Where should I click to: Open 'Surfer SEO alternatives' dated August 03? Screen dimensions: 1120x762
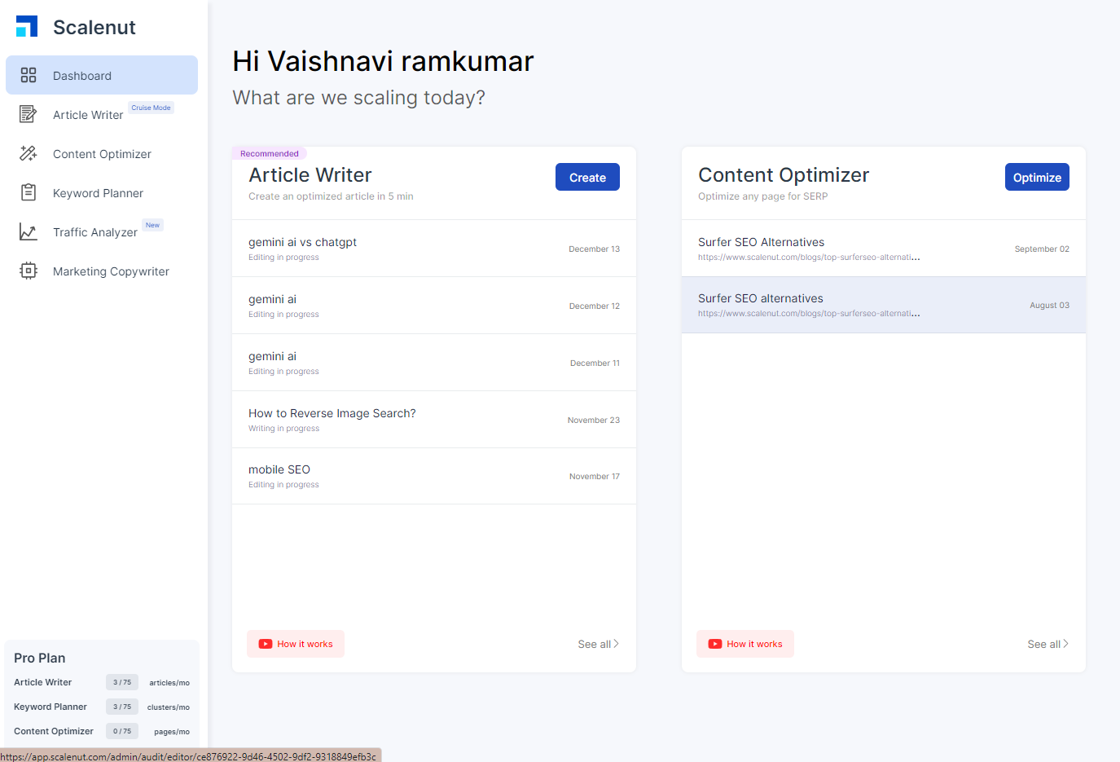tap(884, 305)
